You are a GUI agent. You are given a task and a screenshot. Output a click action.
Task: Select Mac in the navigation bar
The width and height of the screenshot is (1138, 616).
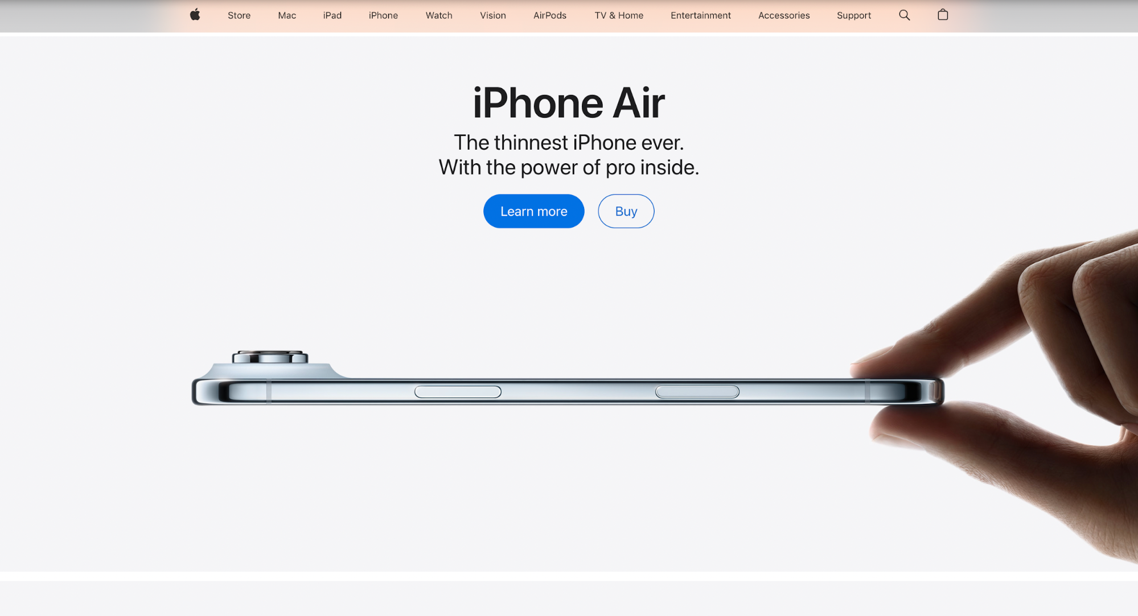287,15
